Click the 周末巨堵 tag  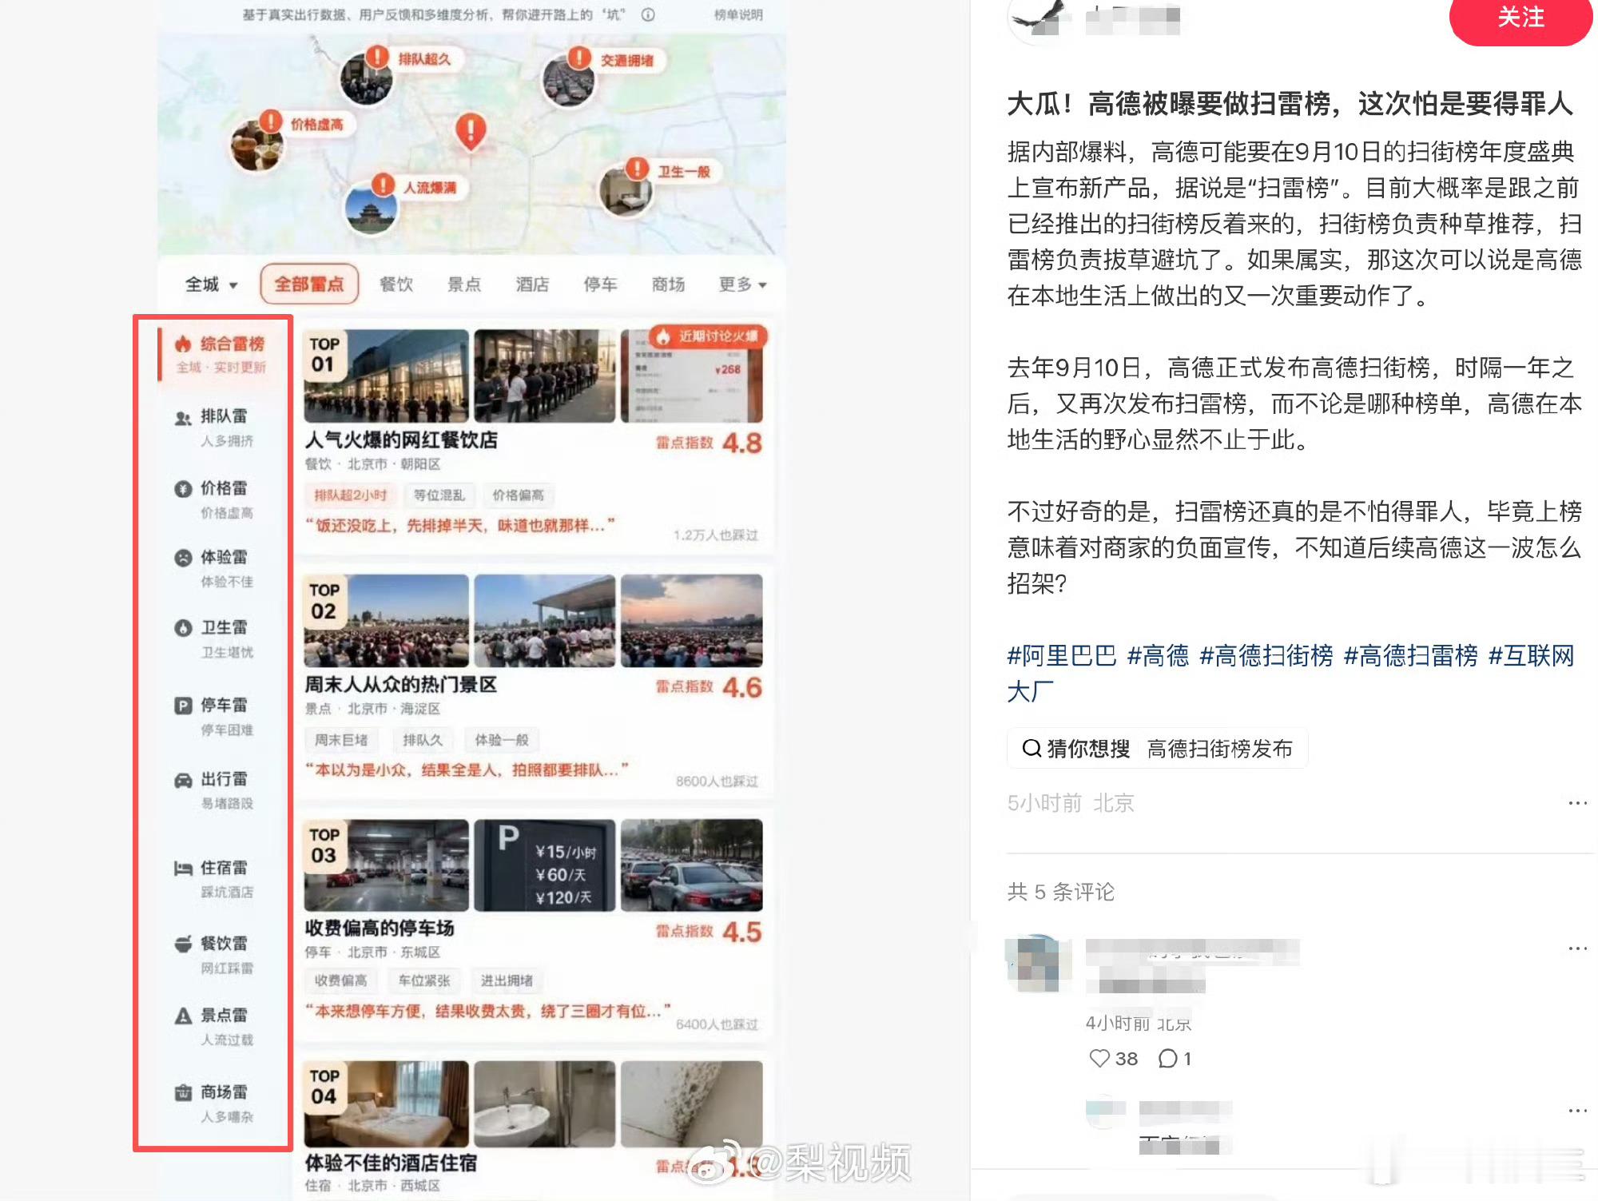tap(340, 740)
